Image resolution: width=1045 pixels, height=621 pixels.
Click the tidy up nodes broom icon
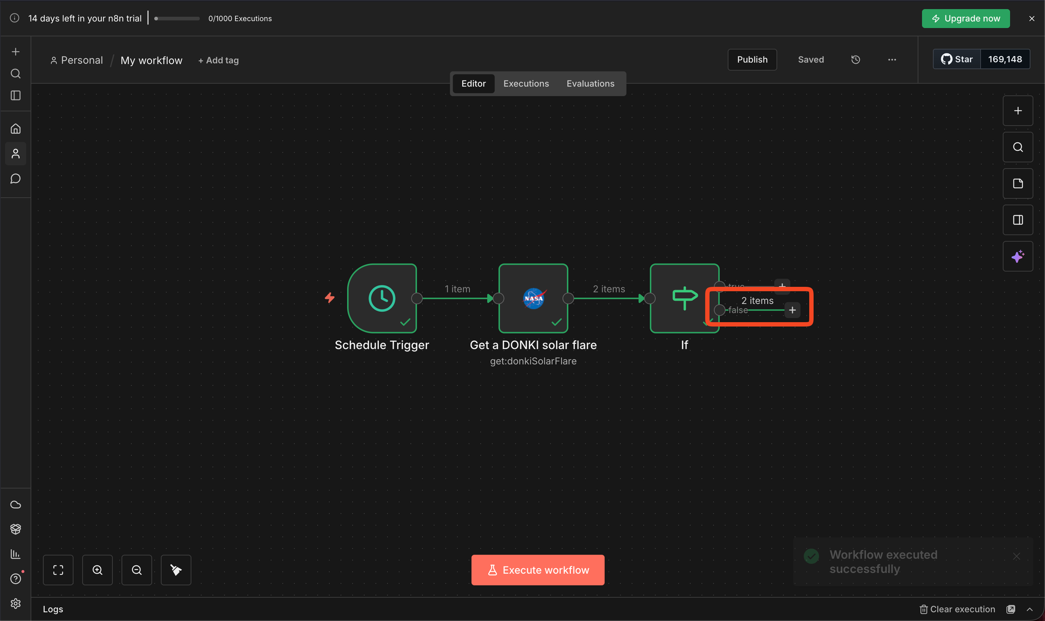[x=176, y=570]
